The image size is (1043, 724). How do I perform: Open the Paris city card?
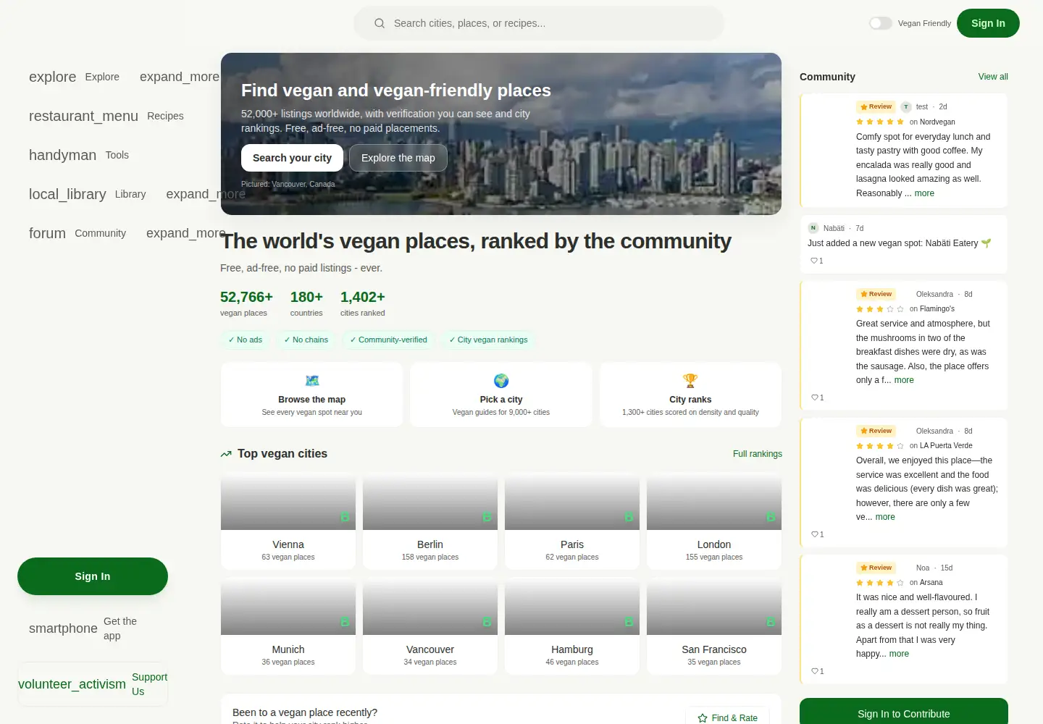(x=572, y=523)
